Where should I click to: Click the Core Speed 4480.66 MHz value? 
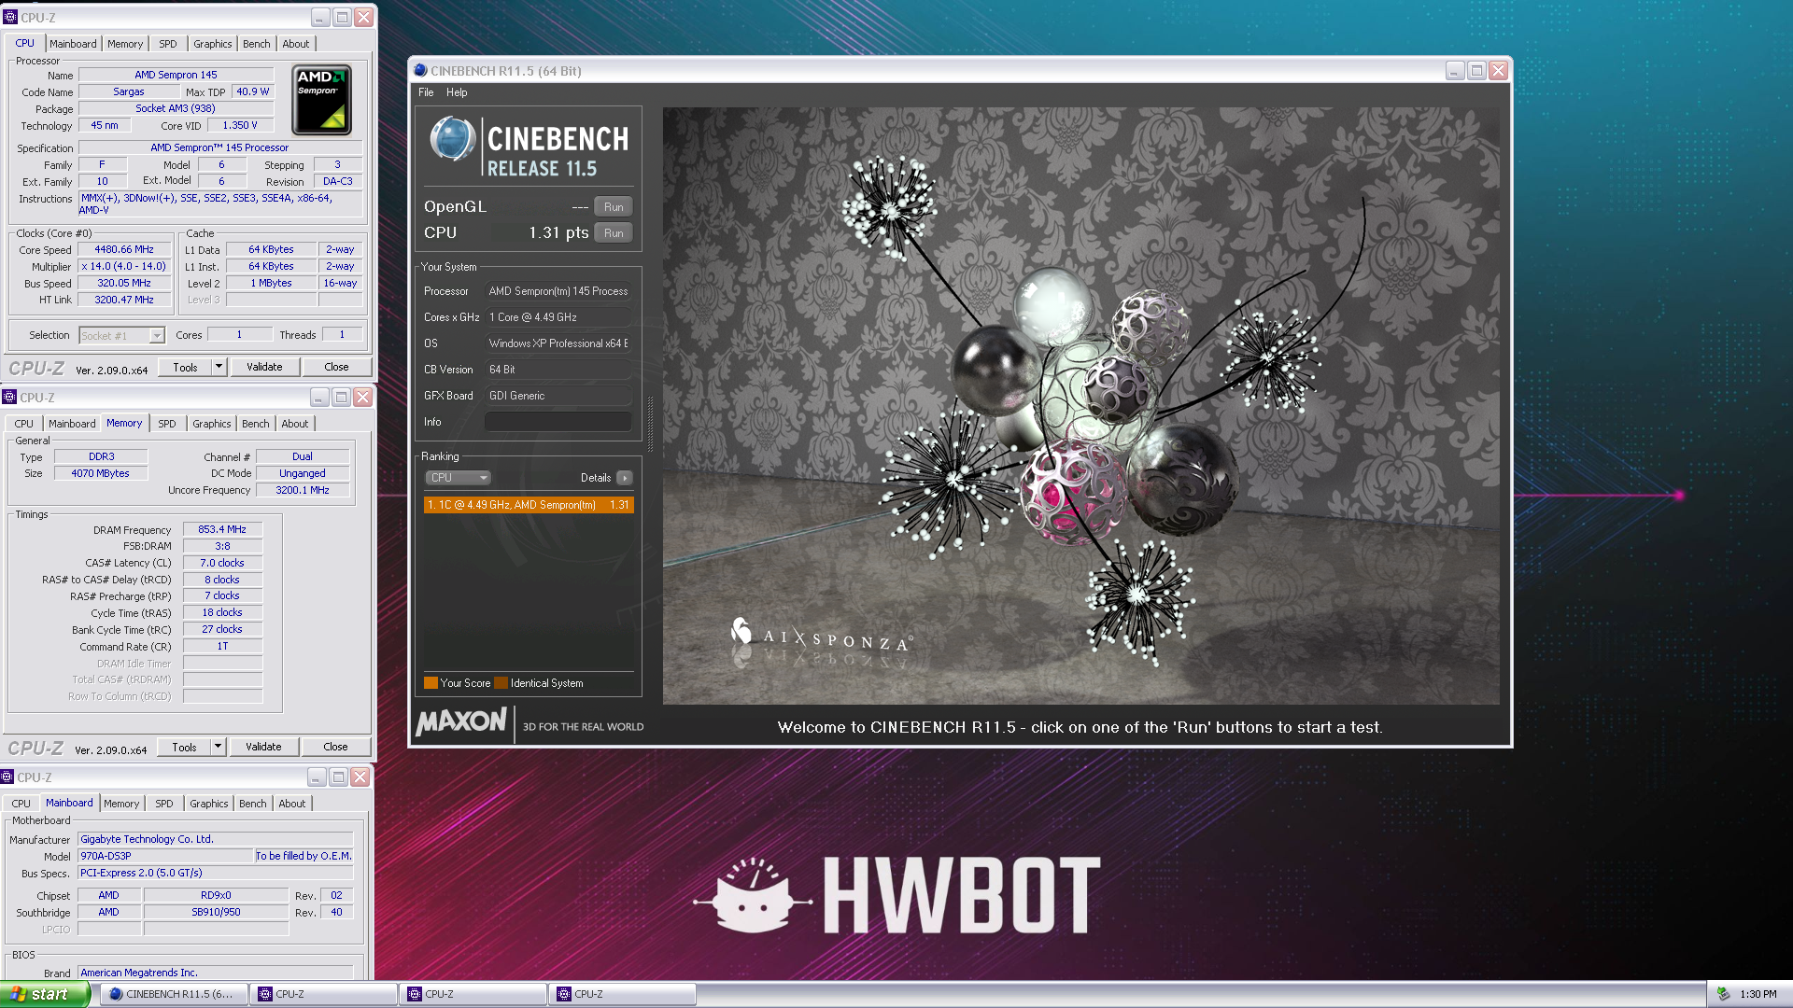124,250
